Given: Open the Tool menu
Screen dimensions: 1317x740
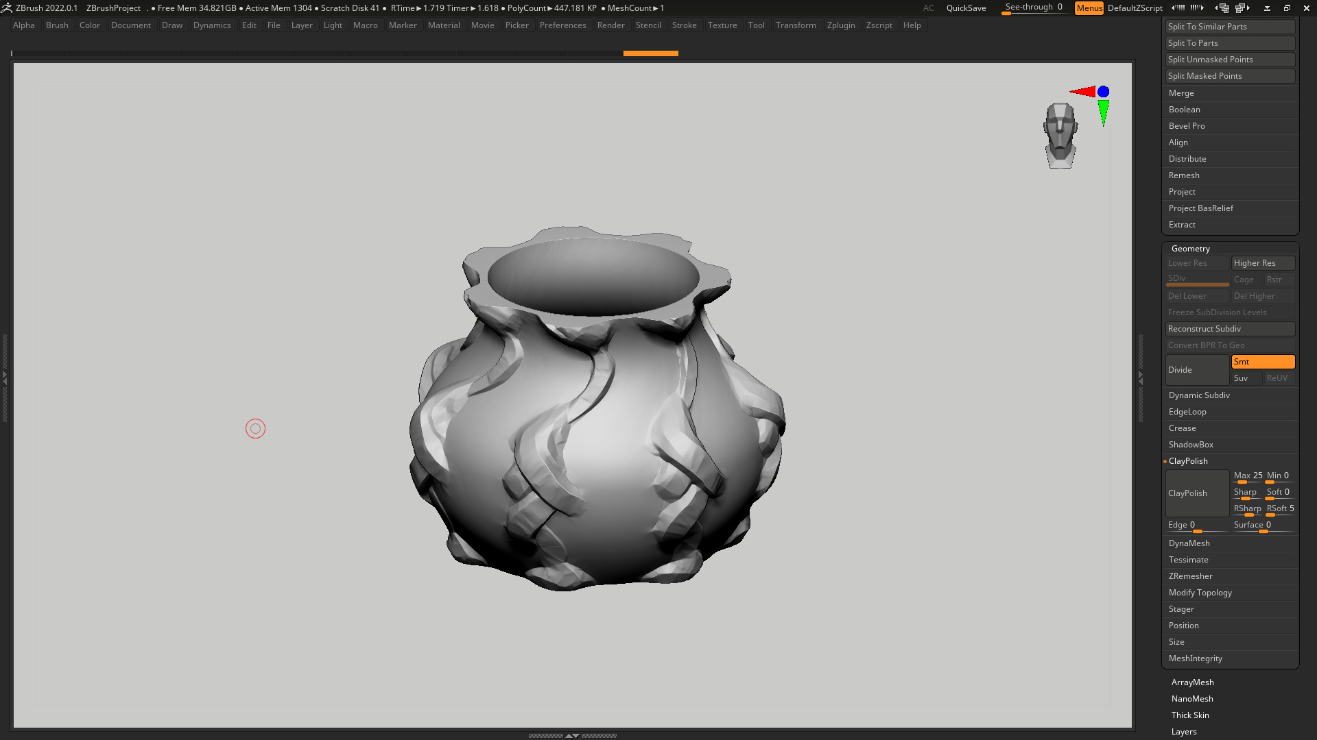Looking at the screenshot, I should point(756,25).
